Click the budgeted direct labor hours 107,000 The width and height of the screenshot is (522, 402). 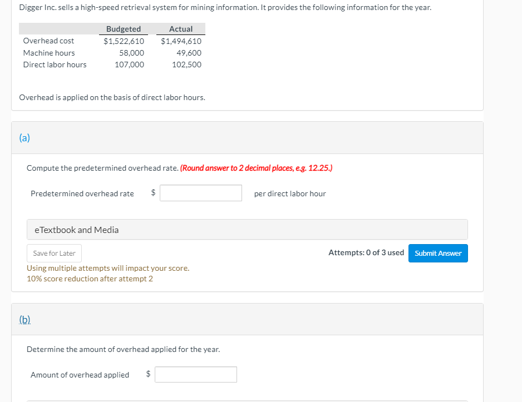tap(129, 64)
